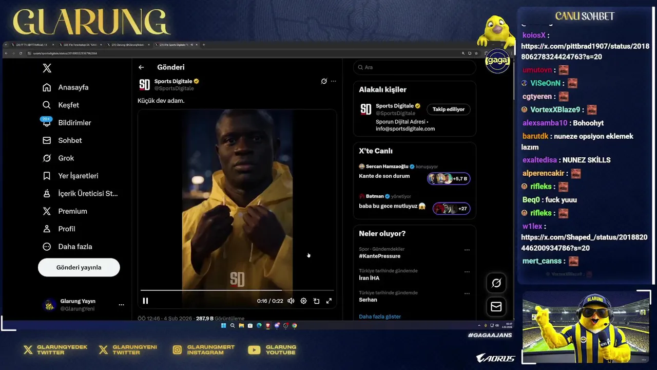Open more options for #KantePressure trend

[467, 250]
